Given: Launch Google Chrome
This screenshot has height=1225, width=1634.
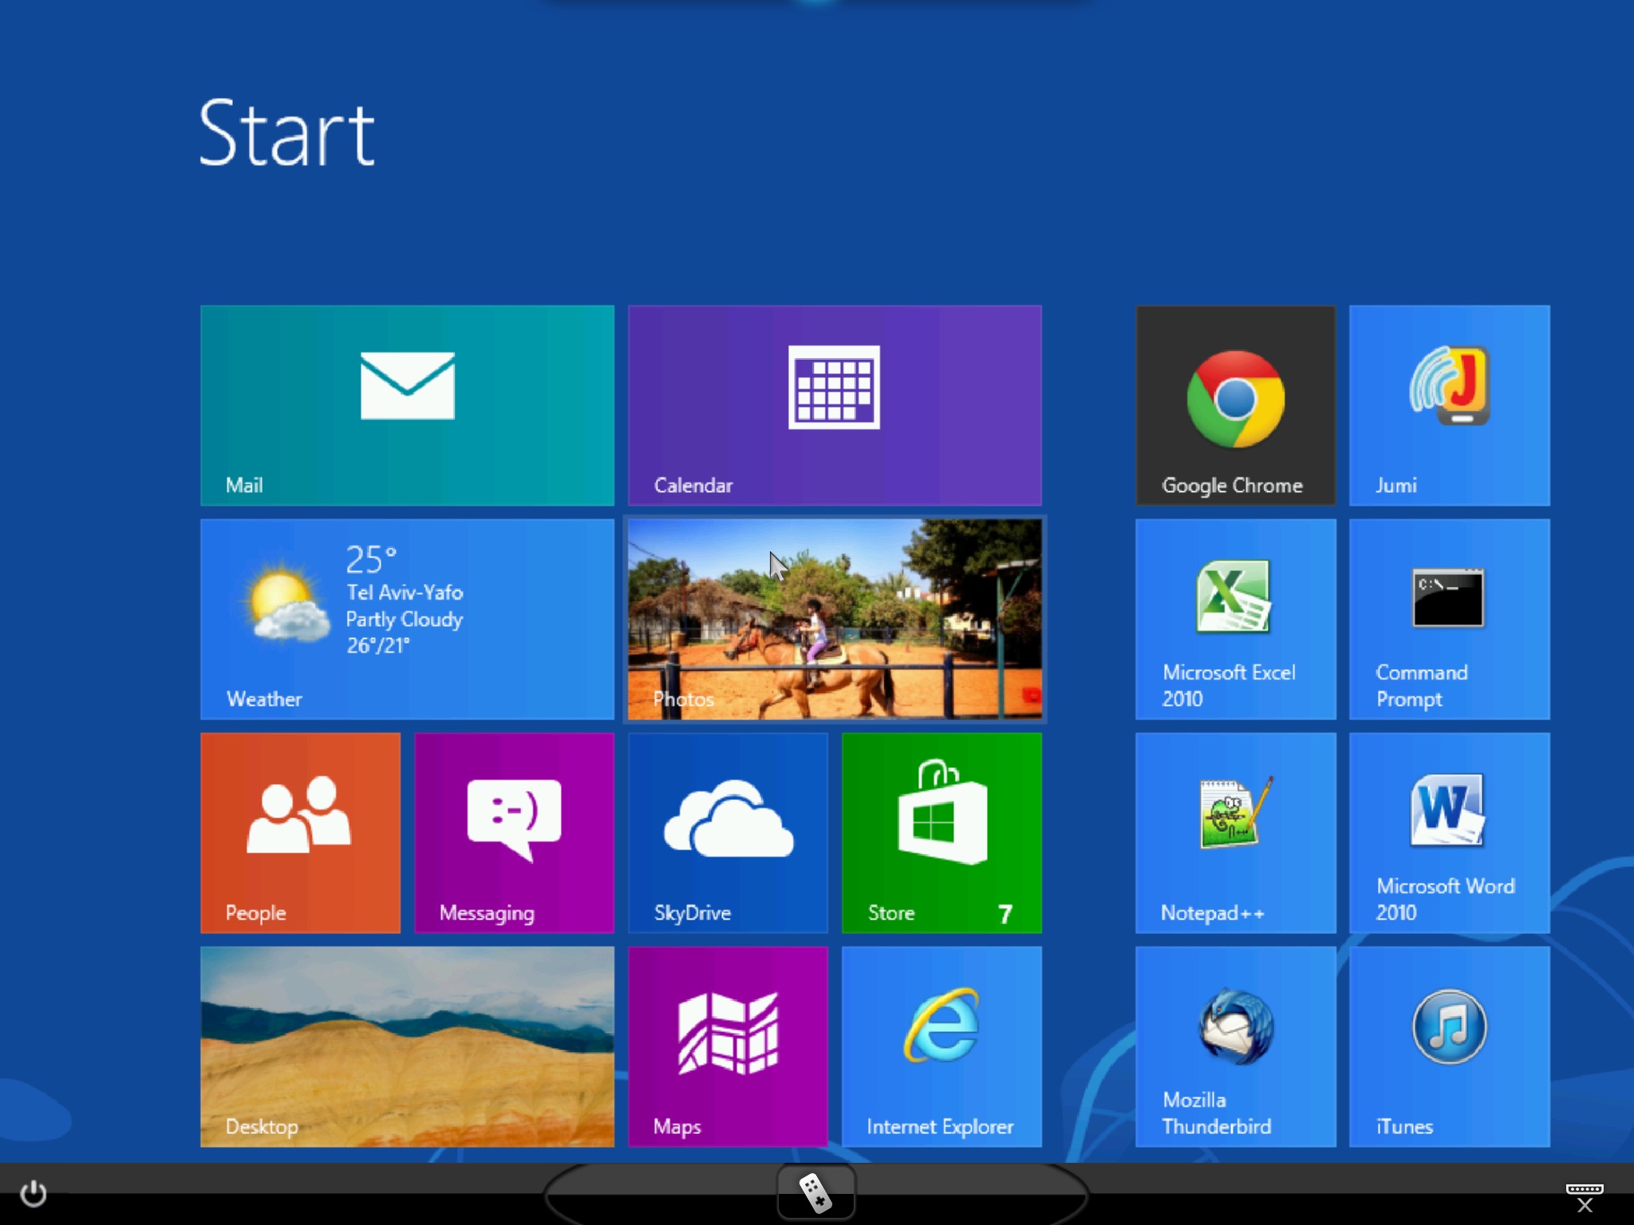Looking at the screenshot, I should (x=1236, y=405).
